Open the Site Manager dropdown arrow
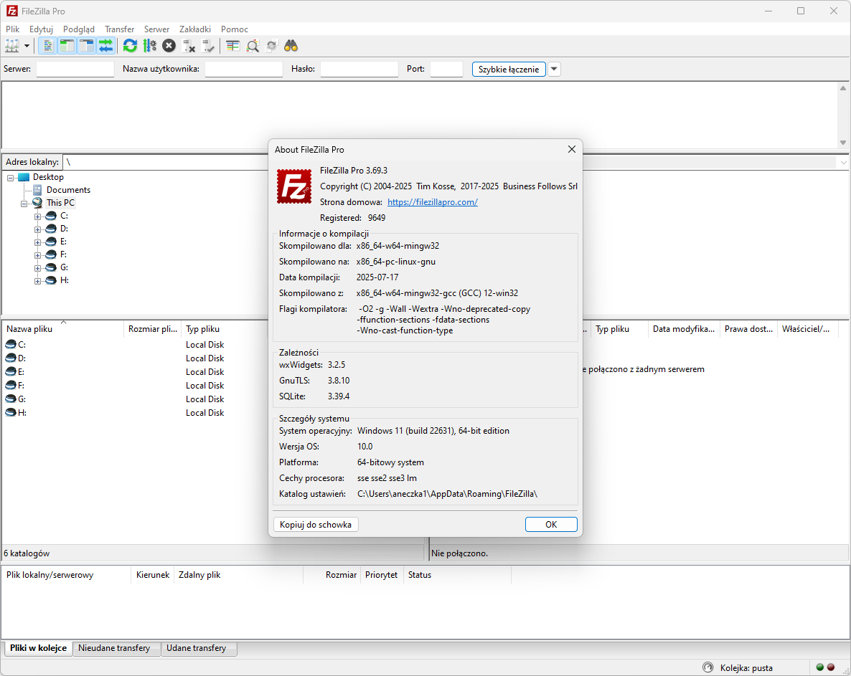Screen dimensions: 851x676 pos(27,46)
